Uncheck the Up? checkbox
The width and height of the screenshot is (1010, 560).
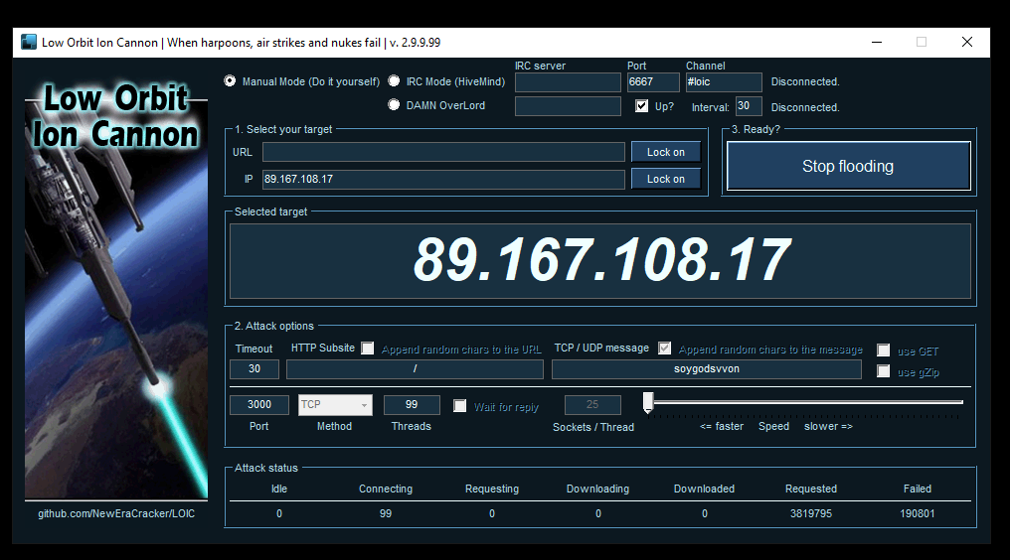(x=642, y=106)
